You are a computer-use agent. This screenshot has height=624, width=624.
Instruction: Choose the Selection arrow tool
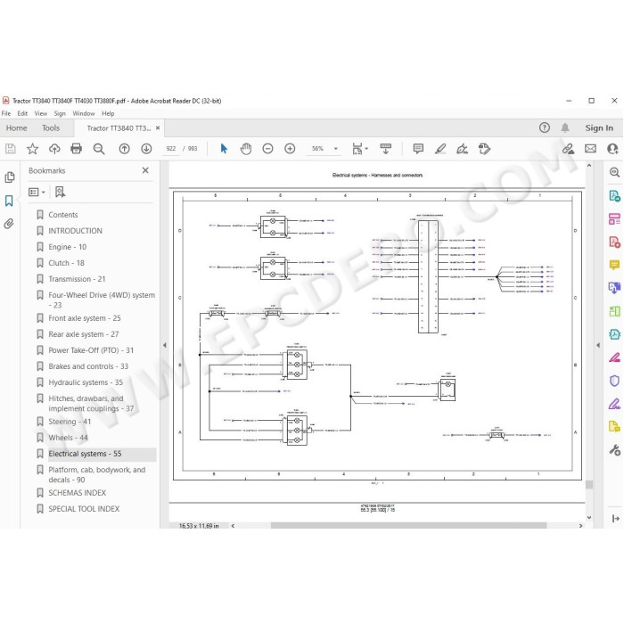224,149
